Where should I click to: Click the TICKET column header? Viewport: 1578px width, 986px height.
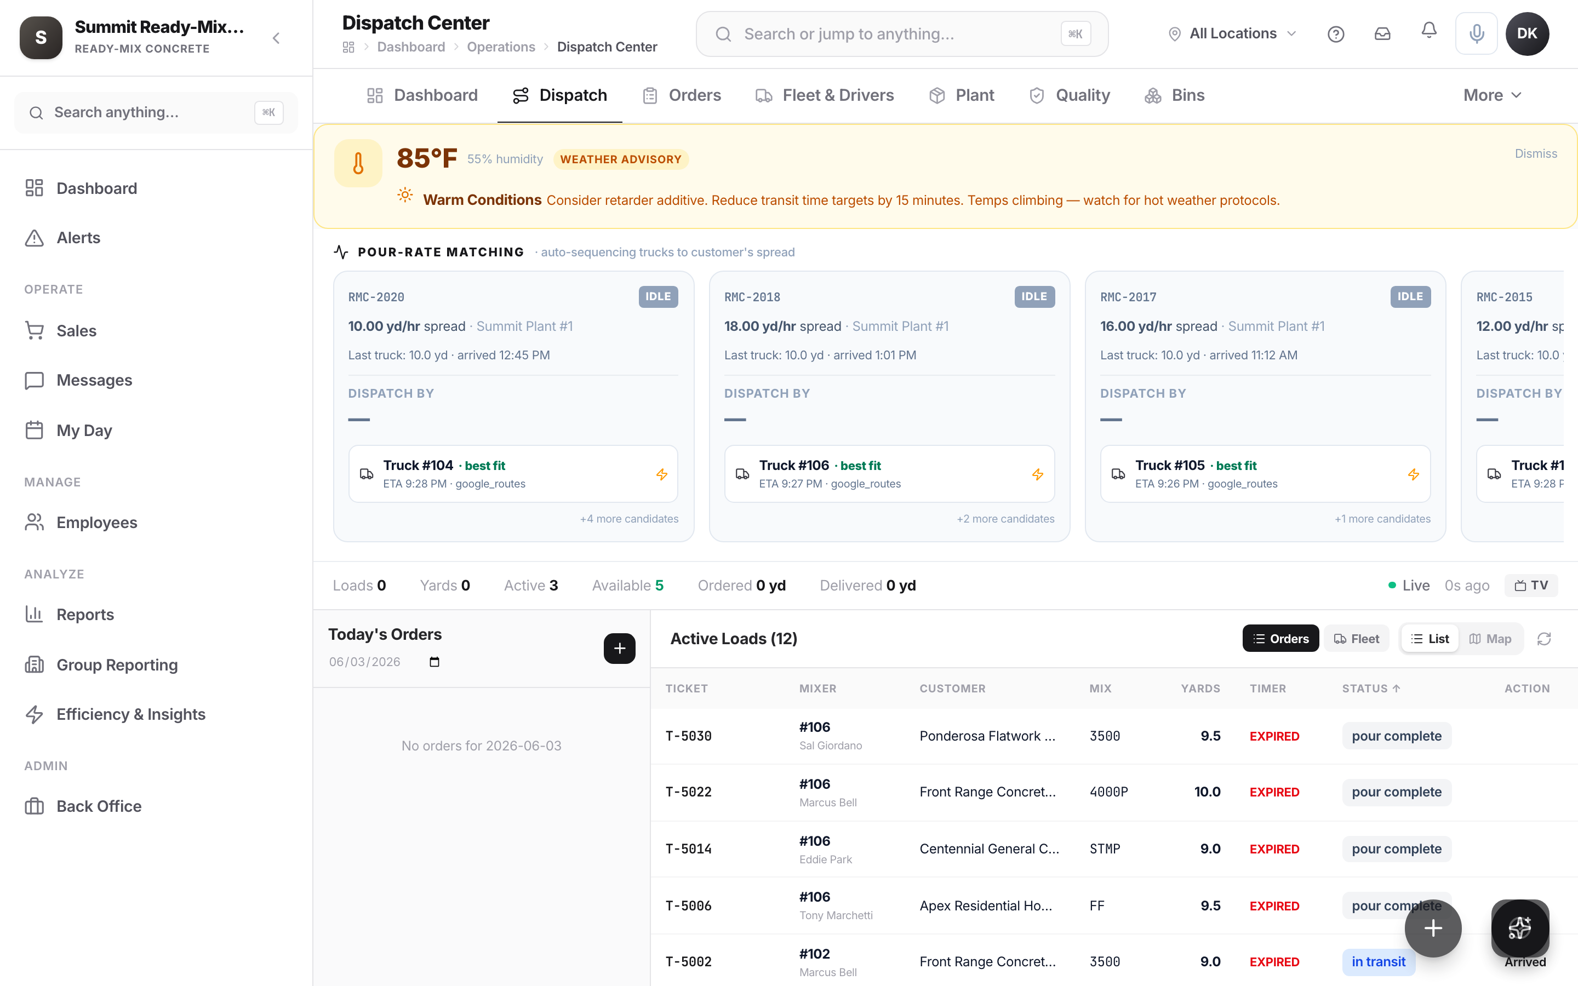pos(686,688)
